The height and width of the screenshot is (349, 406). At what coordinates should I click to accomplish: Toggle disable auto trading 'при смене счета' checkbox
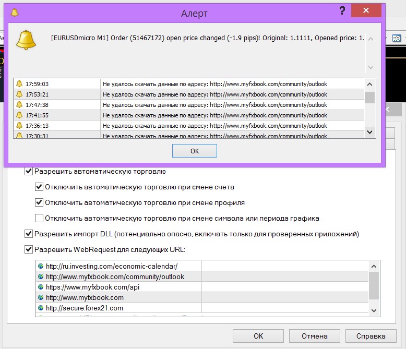tap(39, 187)
